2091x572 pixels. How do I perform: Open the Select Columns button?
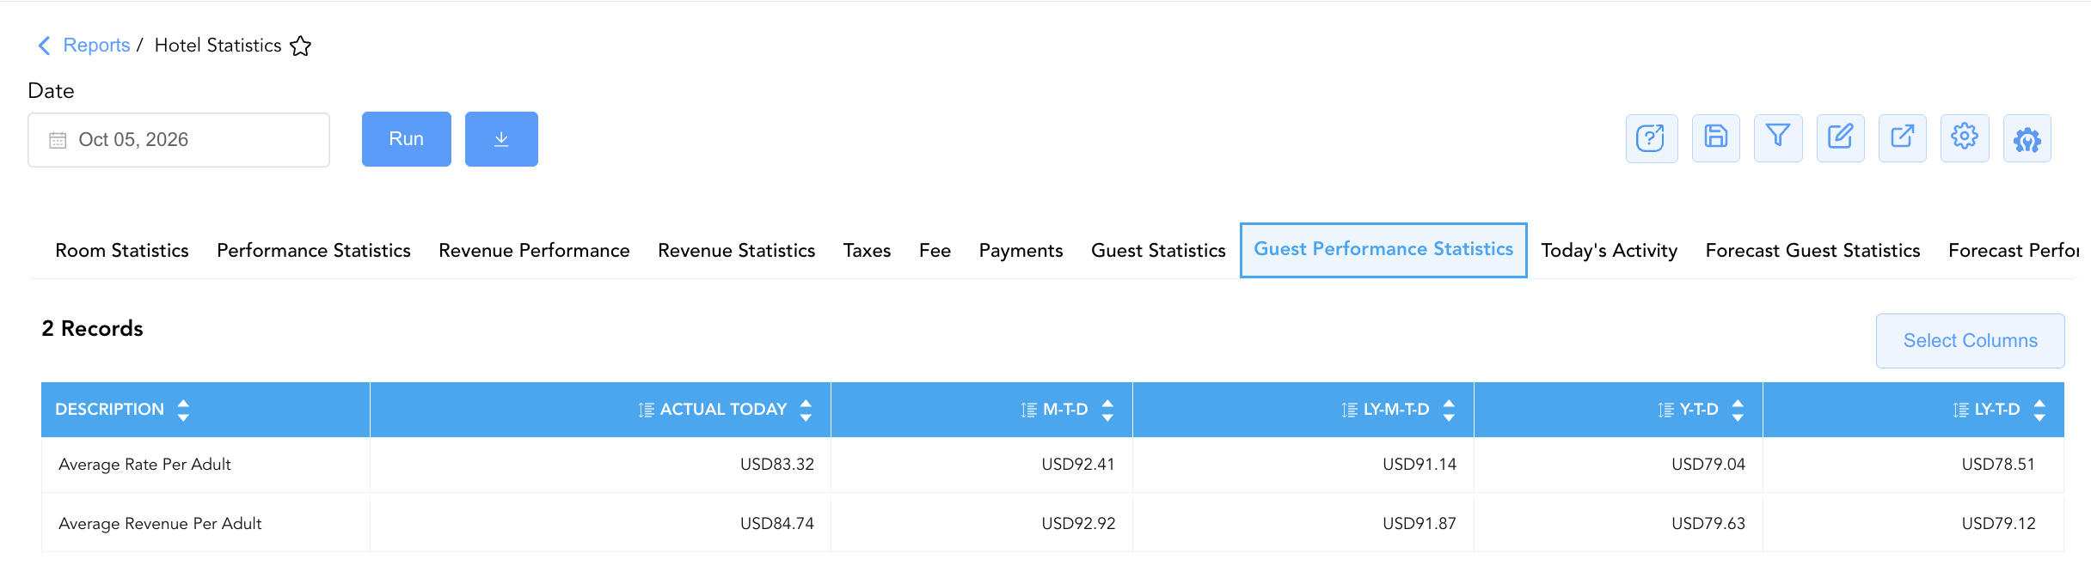click(1970, 341)
